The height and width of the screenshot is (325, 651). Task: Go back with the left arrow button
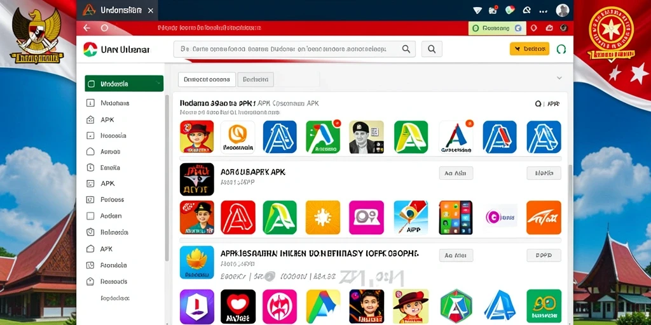click(x=86, y=28)
